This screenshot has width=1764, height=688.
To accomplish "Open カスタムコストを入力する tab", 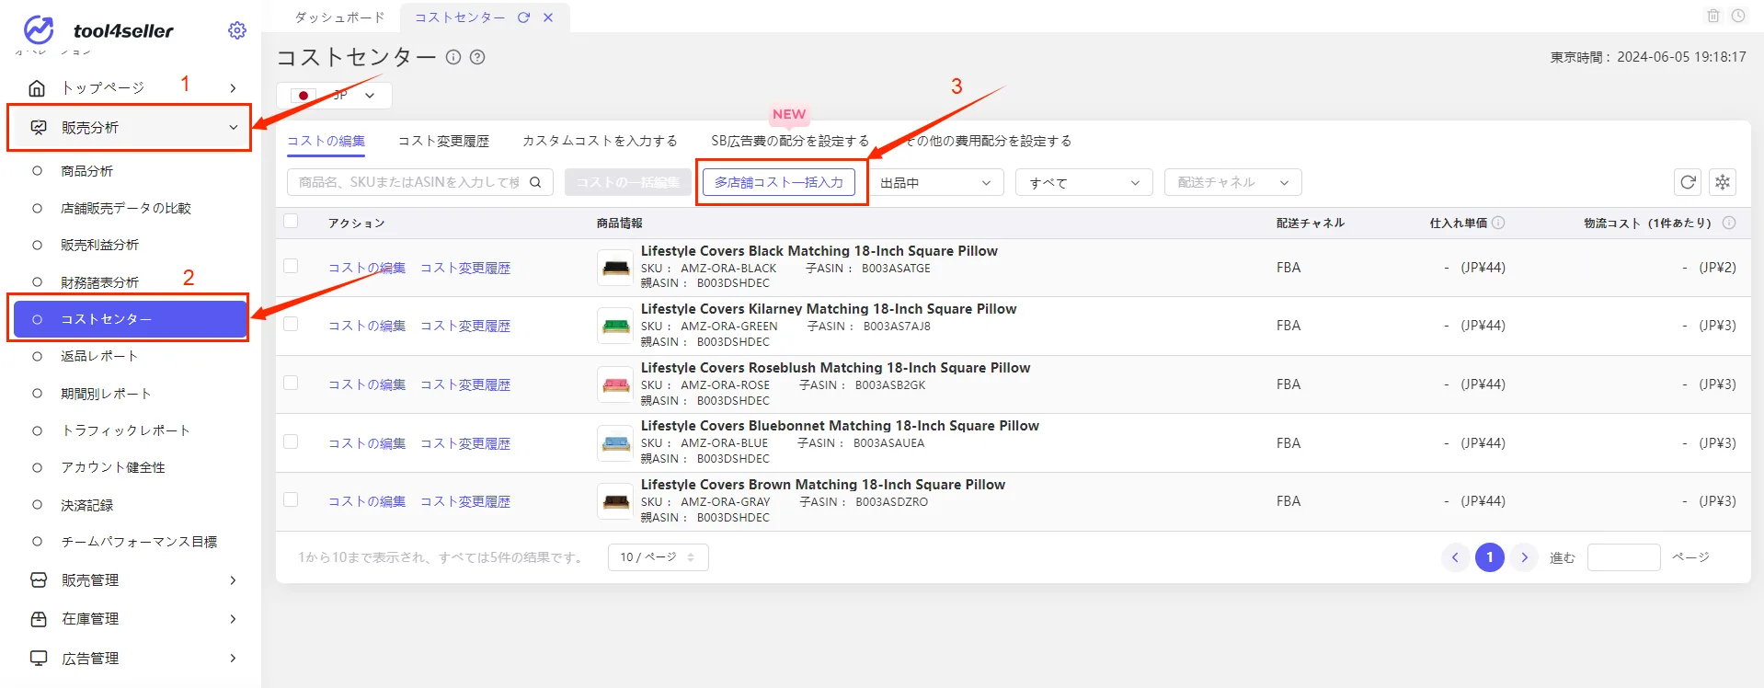I will pyautogui.click(x=600, y=141).
